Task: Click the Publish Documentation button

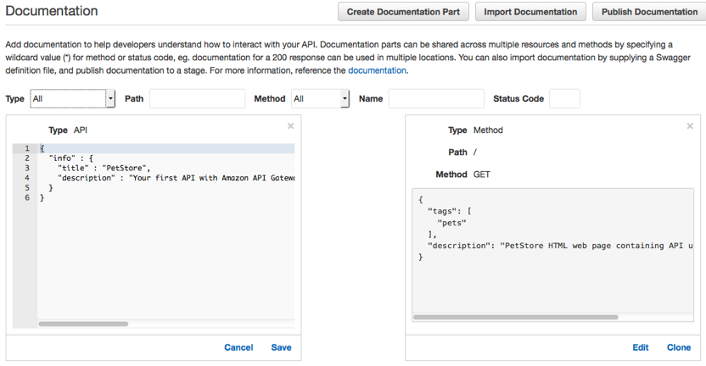Action: pos(649,12)
